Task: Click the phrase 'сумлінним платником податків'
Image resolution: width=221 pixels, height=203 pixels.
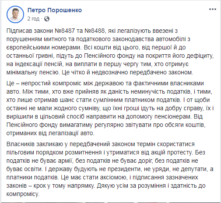Action: [x=137, y=100]
